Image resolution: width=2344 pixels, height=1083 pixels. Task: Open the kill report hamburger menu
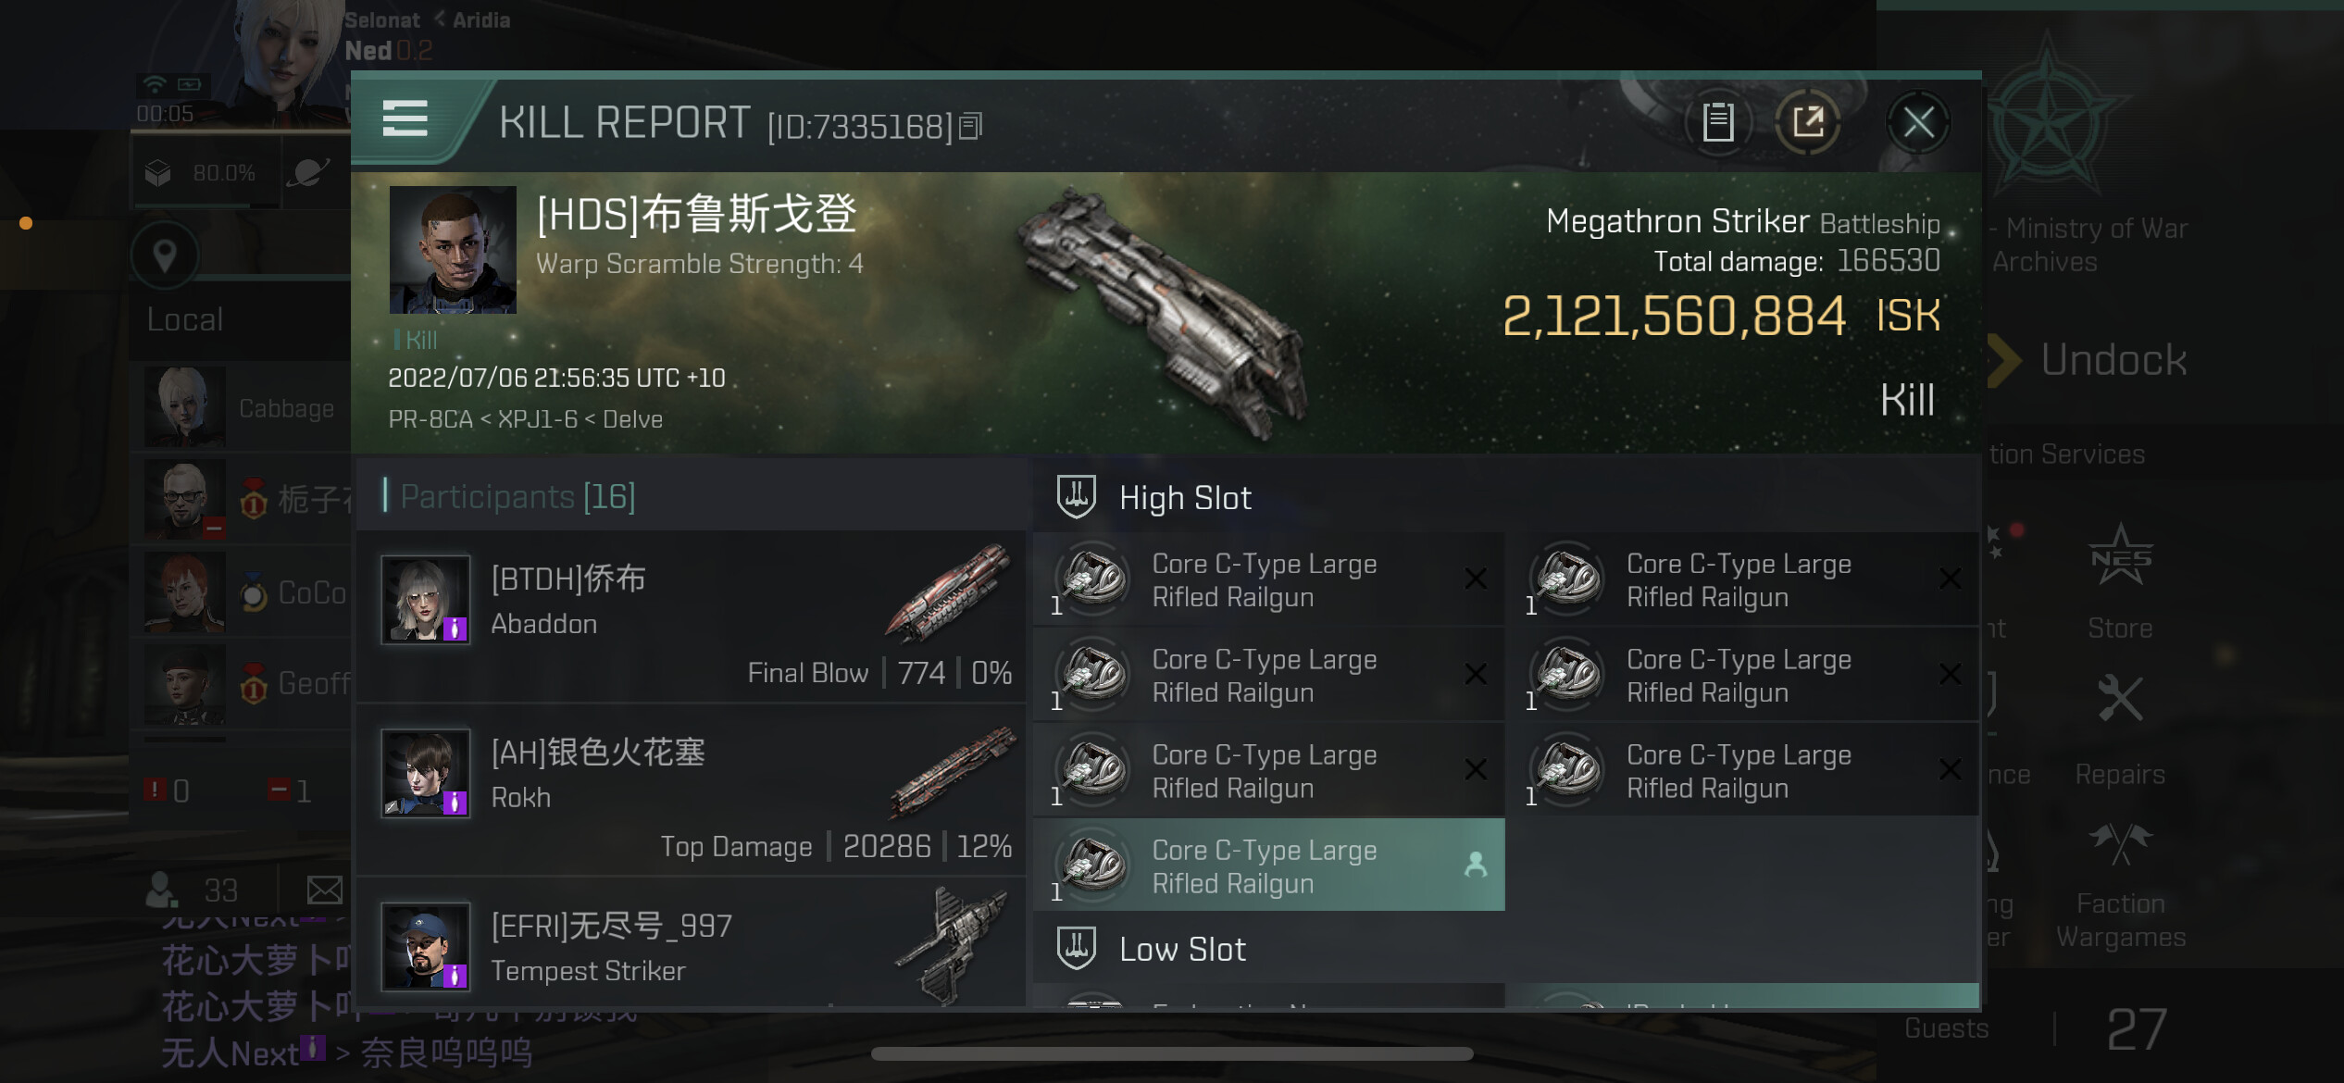(x=405, y=119)
